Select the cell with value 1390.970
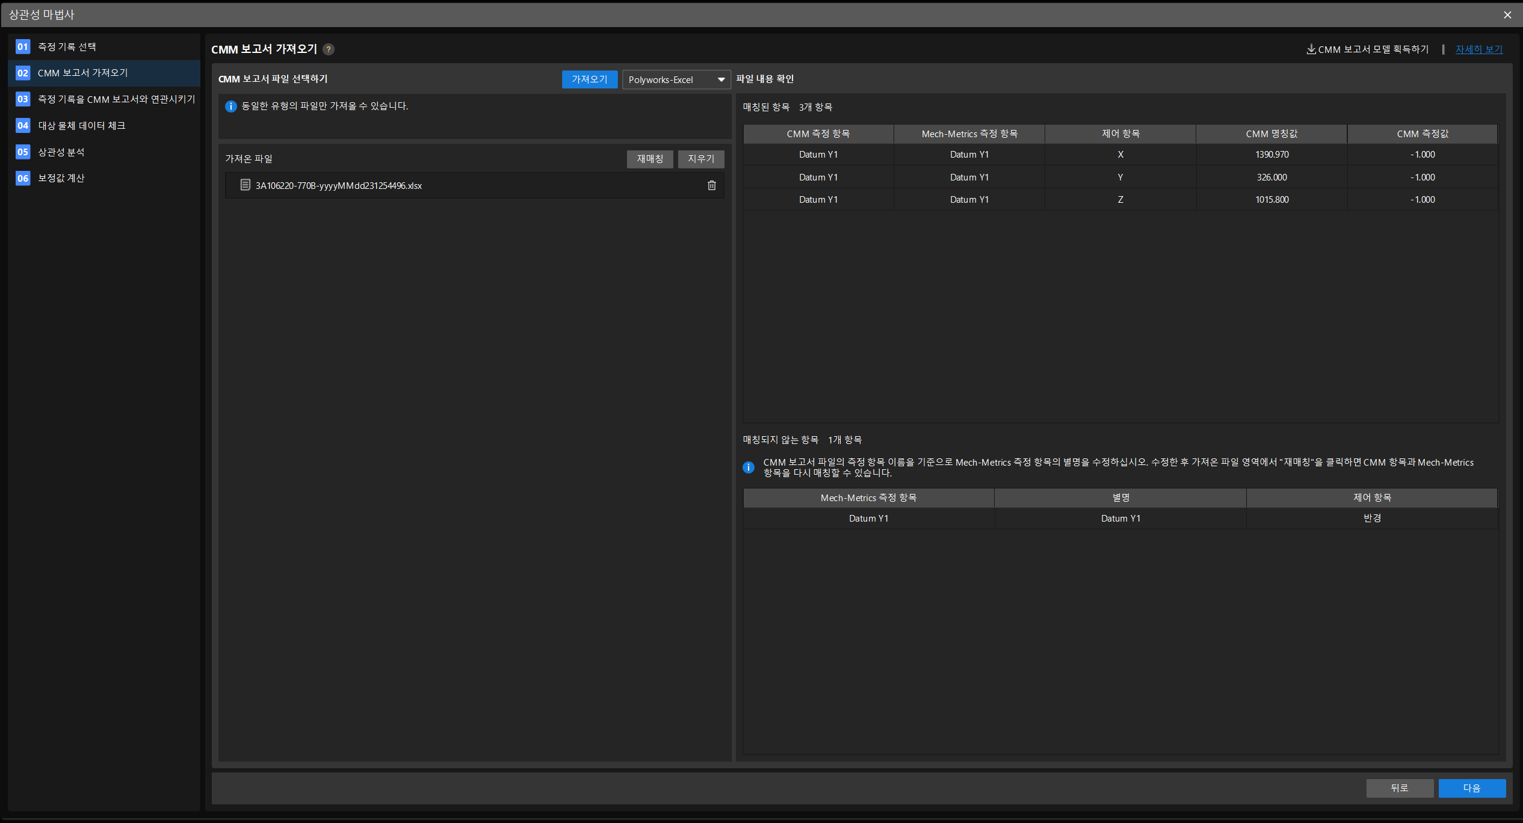This screenshot has height=823, width=1523. click(x=1271, y=155)
